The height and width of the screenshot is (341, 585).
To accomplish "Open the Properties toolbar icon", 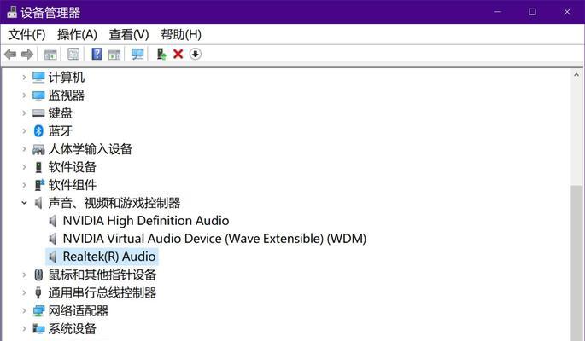I will click(73, 54).
